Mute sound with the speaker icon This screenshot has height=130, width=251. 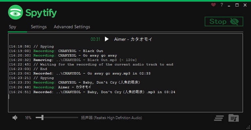click(x=15, y=118)
